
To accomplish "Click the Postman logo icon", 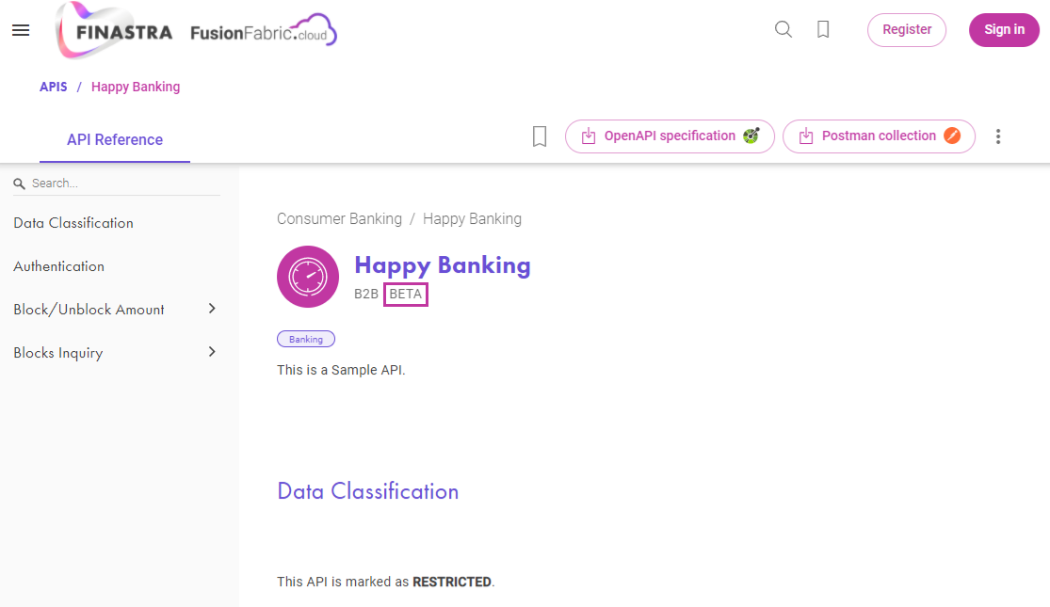I will click(x=951, y=136).
